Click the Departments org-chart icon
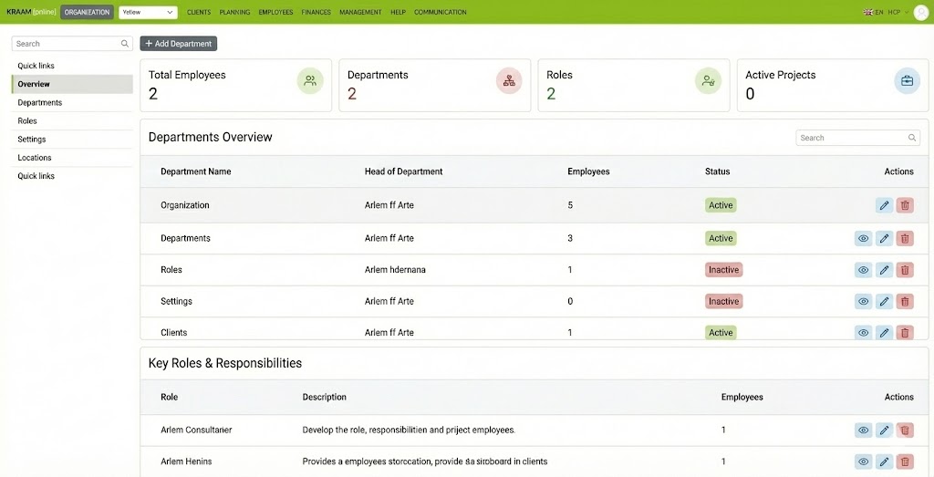 pyautogui.click(x=509, y=81)
